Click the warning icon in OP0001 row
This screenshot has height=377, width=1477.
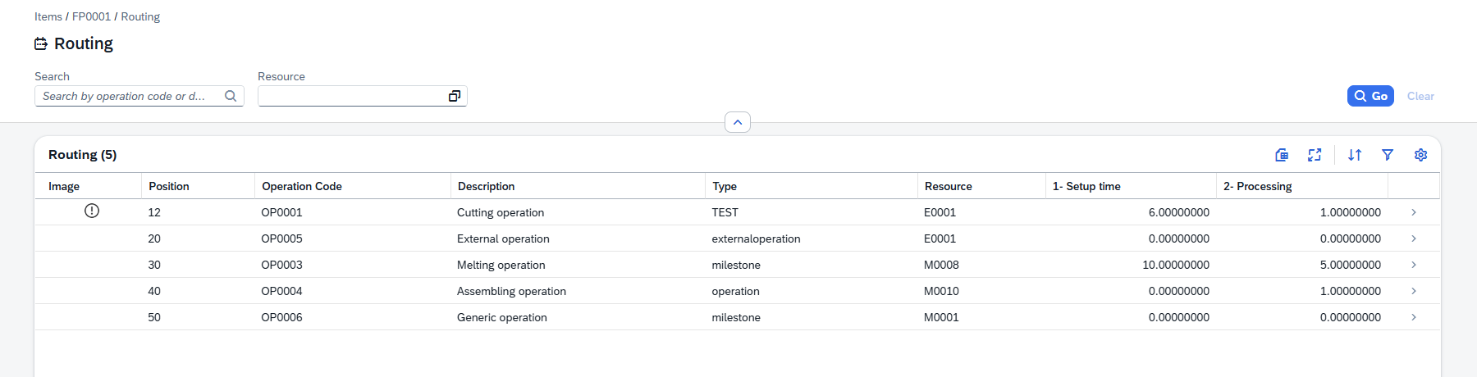click(x=92, y=211)
